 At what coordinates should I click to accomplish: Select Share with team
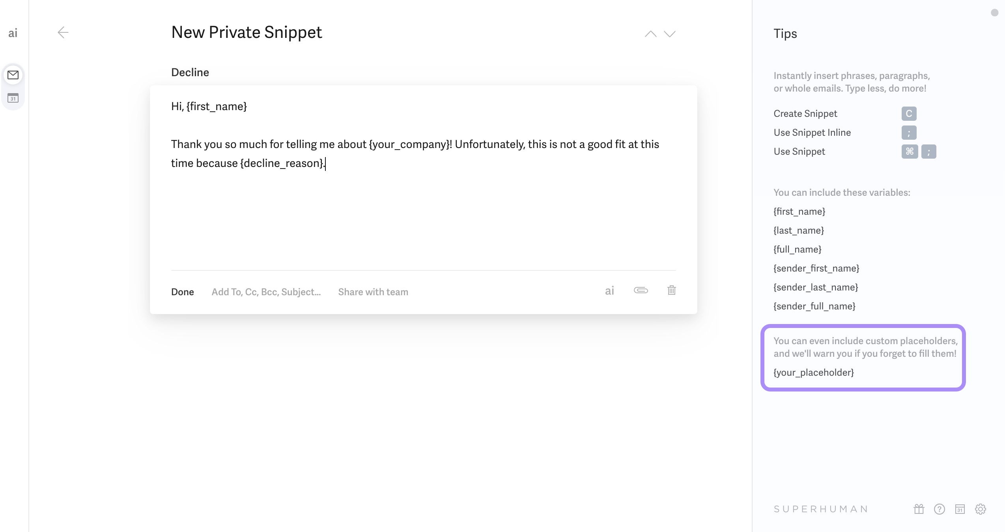coord(373,292)
